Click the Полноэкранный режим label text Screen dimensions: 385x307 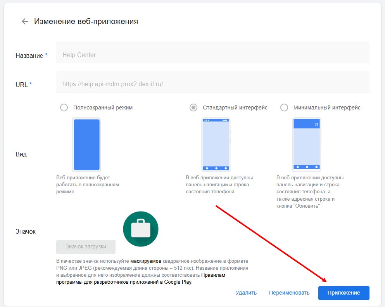click(x=103, y=108)
